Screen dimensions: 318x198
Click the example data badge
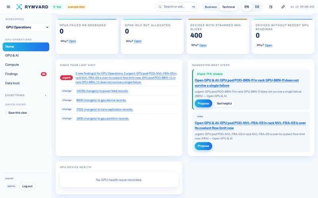76,7
